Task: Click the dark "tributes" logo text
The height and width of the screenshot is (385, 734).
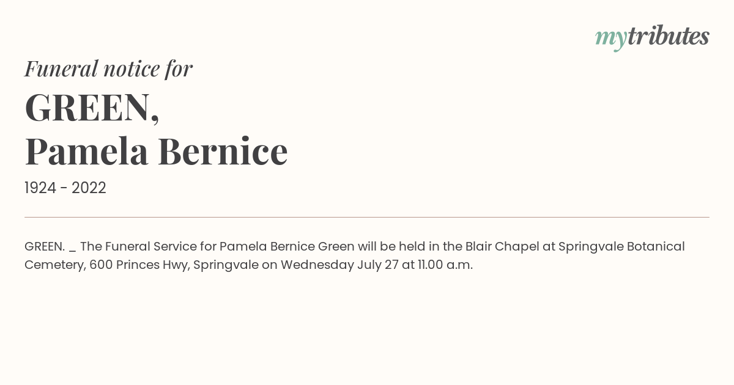Action: pos(668,37)
